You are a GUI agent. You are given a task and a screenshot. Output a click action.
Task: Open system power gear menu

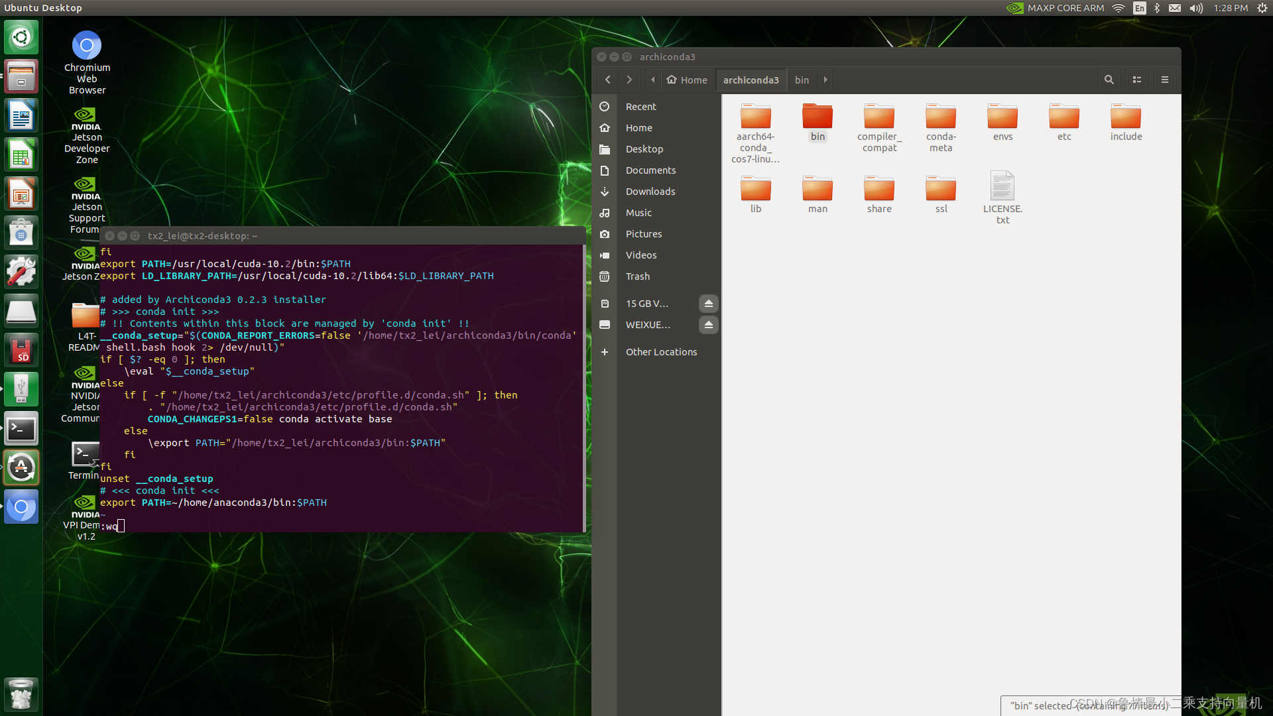click(1262, 8)
